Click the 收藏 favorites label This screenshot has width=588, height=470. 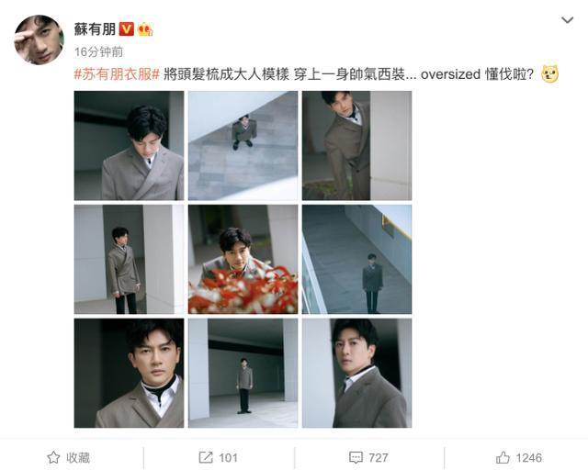(78, 457)
